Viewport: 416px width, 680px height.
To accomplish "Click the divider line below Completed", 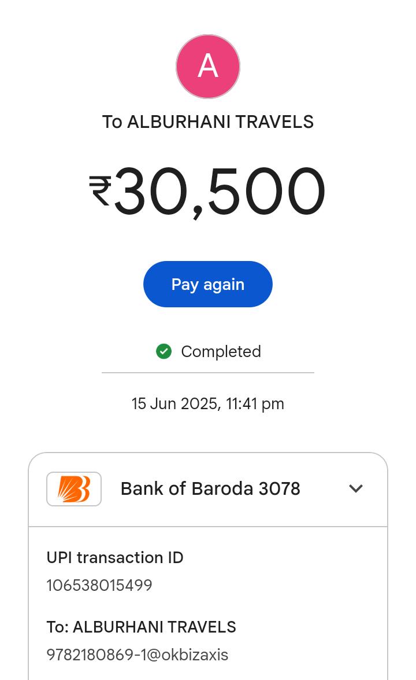I will [x=208, y=373].
